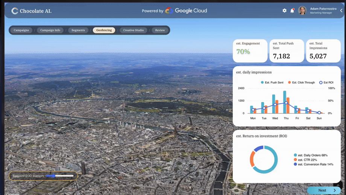Switch to the Segments step

pos(78,30)
